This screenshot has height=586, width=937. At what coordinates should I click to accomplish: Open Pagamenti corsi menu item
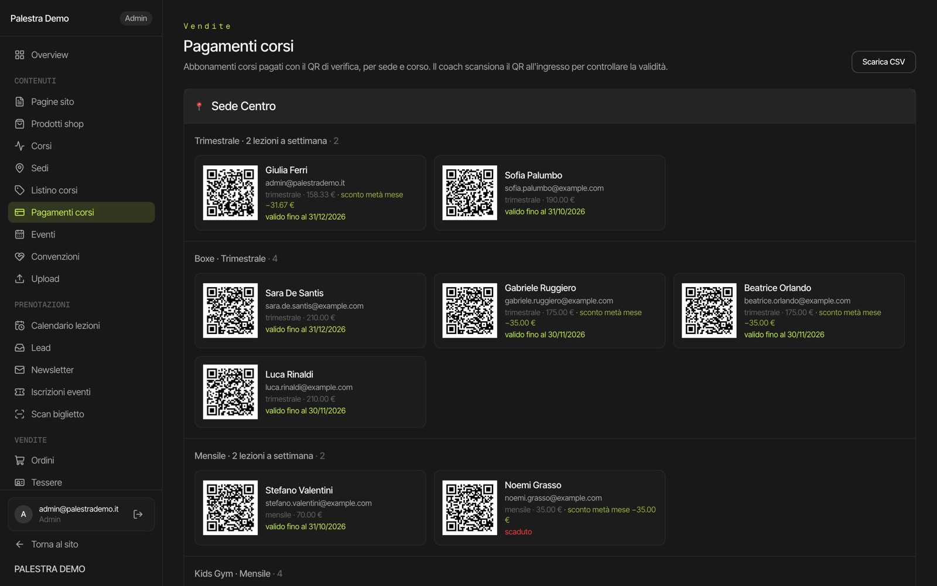pos(81,212)
